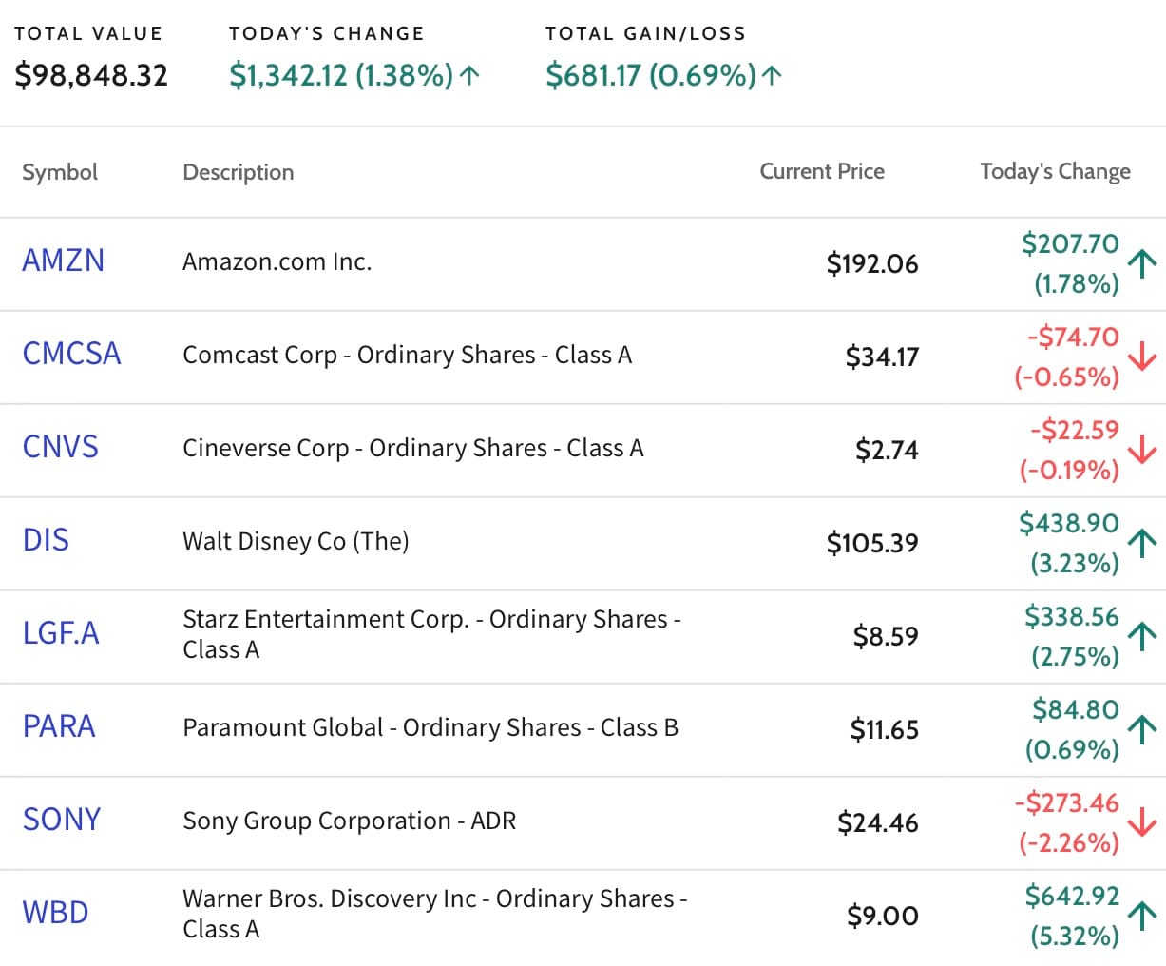Image resolution: width=1166 pixels, height=966 pixels.
Task: Open the LGF.A symbol link
Action: (x=61, y=633)
